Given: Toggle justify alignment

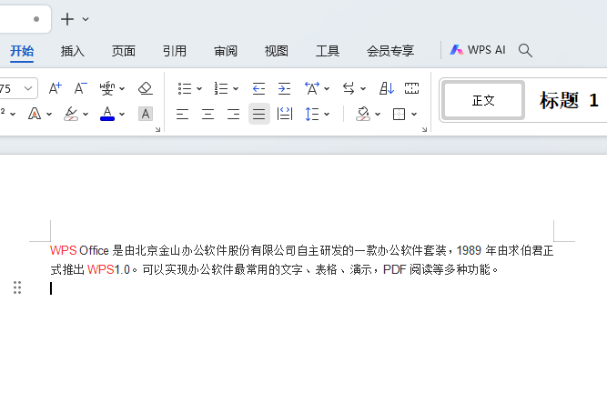Looking at the screenshot, I should click(259, 114).
